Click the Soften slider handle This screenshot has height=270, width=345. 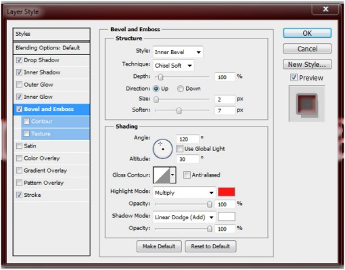179,110
